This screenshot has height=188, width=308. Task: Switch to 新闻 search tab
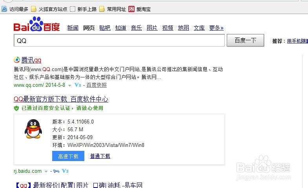coord(73,28)
